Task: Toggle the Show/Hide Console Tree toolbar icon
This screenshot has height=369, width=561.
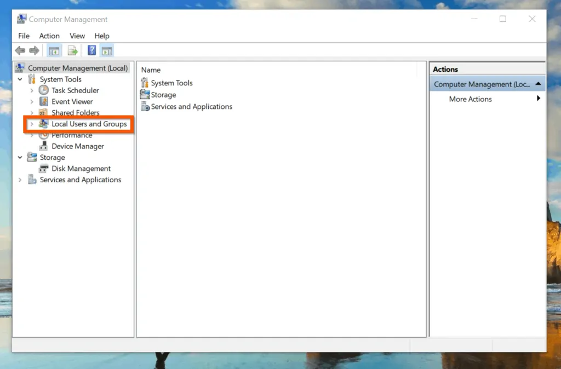Action: click(x=54, y=51)
